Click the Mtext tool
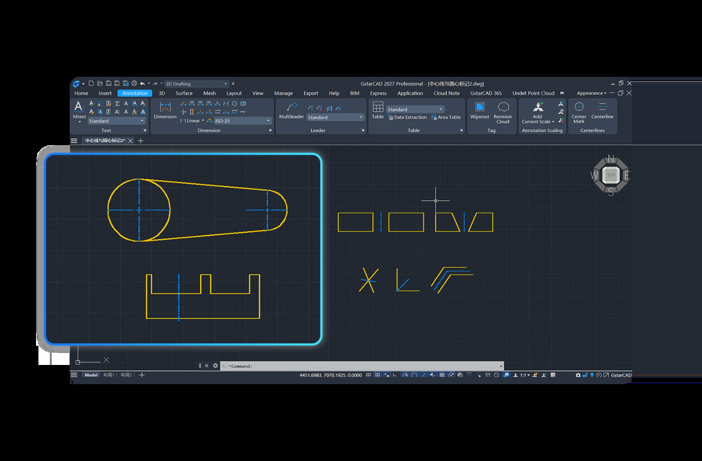The image size is (702, 461). click(79, 112)
